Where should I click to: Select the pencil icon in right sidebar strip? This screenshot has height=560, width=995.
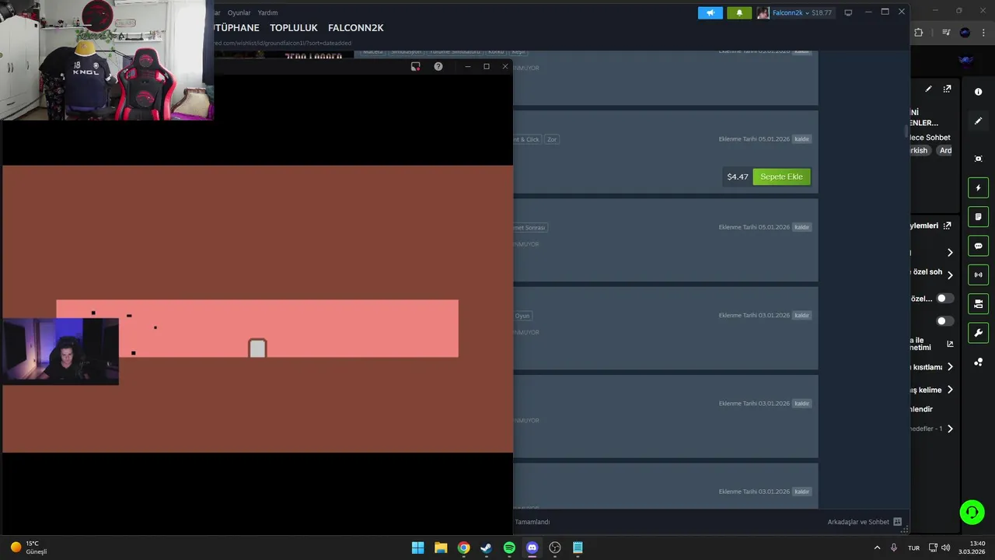[978, 121]
